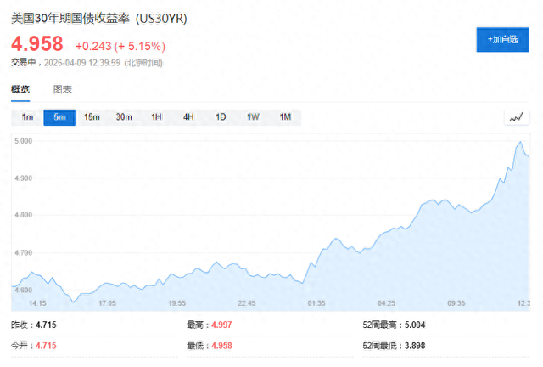Click the 4.900 y-axis label
The width and height of the screenshot is (543, 367).
click(23, 178)
